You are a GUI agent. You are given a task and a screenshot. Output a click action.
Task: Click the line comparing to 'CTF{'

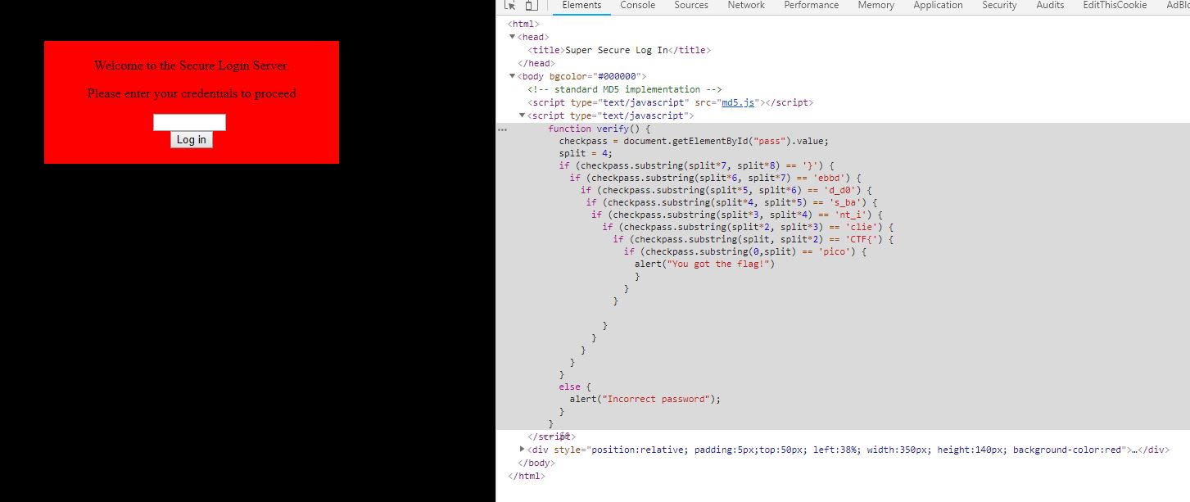pyautogui.click(x=753, y=239)
